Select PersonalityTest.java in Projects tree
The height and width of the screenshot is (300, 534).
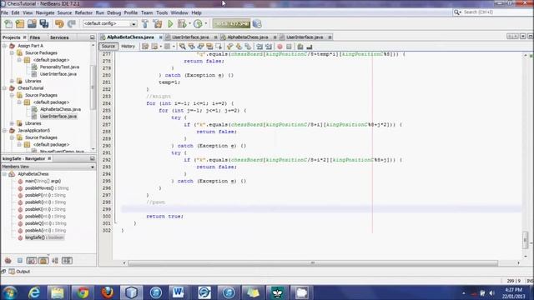pos(59,67)
